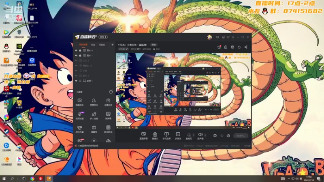324x182 pixels.
Task: Open Windows taskbar search
Action: coord(12,178)
